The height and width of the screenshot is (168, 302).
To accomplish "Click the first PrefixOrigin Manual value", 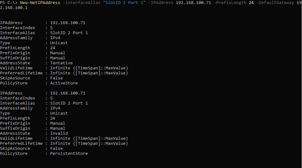I will point(58,53).
